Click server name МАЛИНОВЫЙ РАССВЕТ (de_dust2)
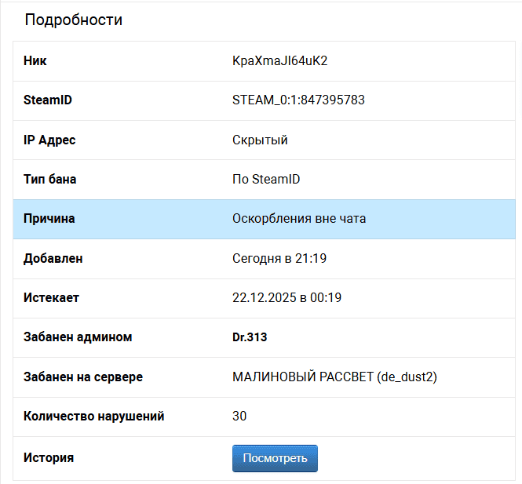The height and width of the screenshot is (484, 522). tap(334, 377)
